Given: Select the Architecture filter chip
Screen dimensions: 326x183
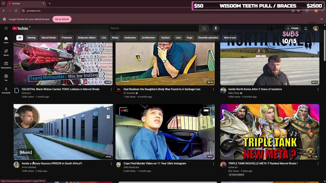Looking at the screenshot, I should (x=148, y=38).
